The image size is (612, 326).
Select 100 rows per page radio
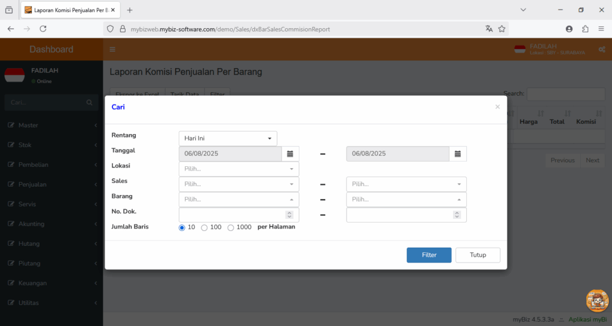pos(204,228)
